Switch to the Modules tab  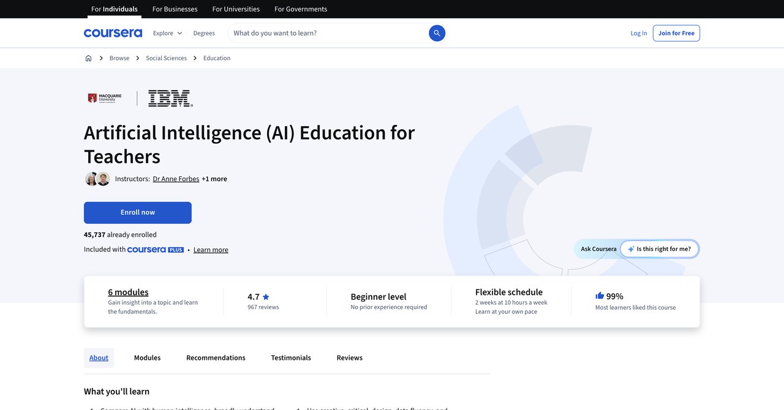pos(147,358)
